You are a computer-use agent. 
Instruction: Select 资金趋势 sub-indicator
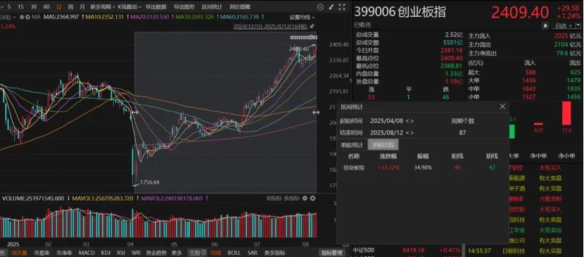coord(156,253)
